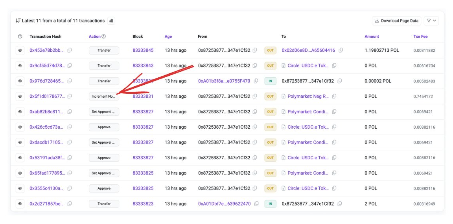
Task: Copy From address in block 83333843 row
Action: pyautogui.click(x=255, y=66)
